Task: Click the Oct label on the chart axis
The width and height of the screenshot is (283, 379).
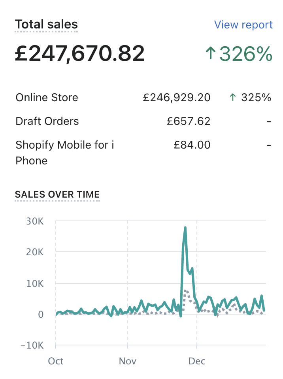Action: (x=56, y=361)
